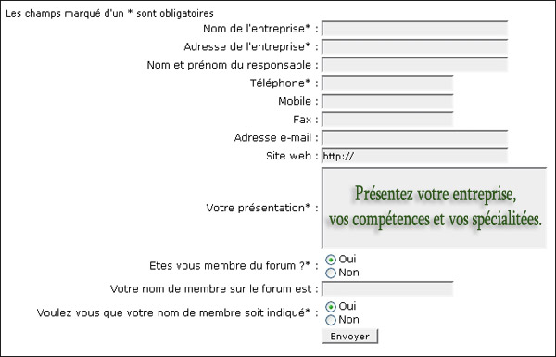Activate the Mobile number field

387,101
